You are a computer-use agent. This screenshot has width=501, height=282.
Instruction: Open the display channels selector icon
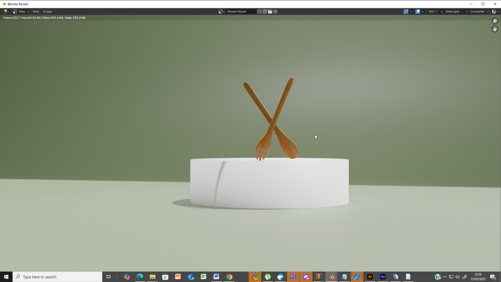coord(495,11)
